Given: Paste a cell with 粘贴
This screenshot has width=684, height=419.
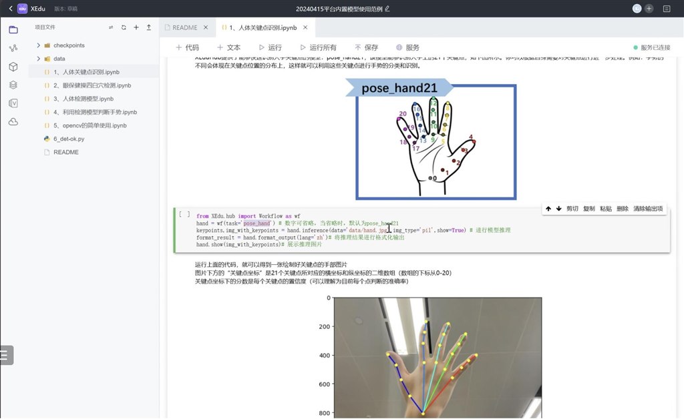Looking at the screenshot, I should coord(605,209).
